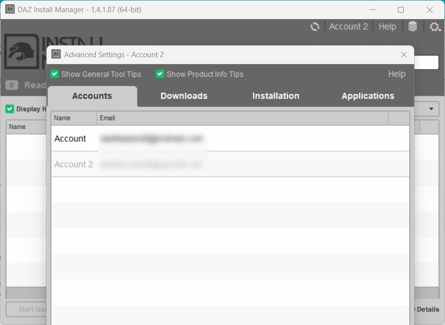Open Help in the Advanced Settings dialog
The width and height of the screenshot is (445, 325).
tap(397, 74)
